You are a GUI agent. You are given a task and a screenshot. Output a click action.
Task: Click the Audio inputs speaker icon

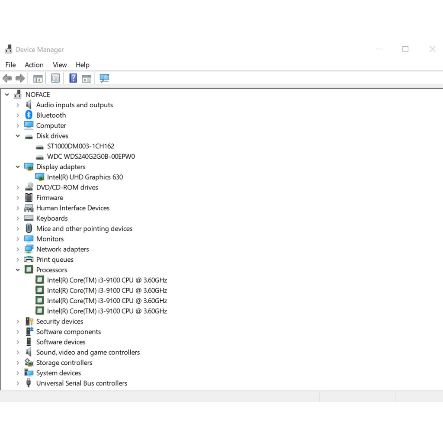click(x=29, y=105)
